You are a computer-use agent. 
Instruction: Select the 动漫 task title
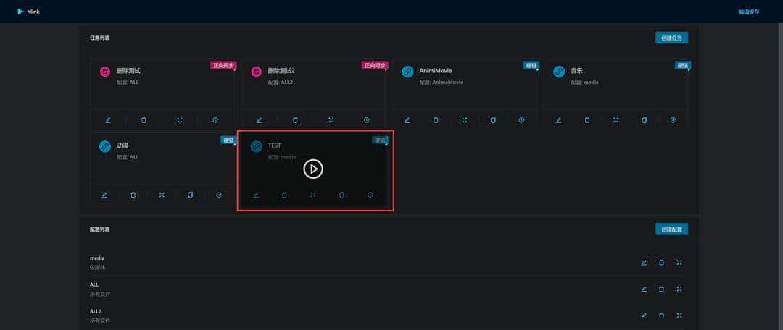(123, 145)
